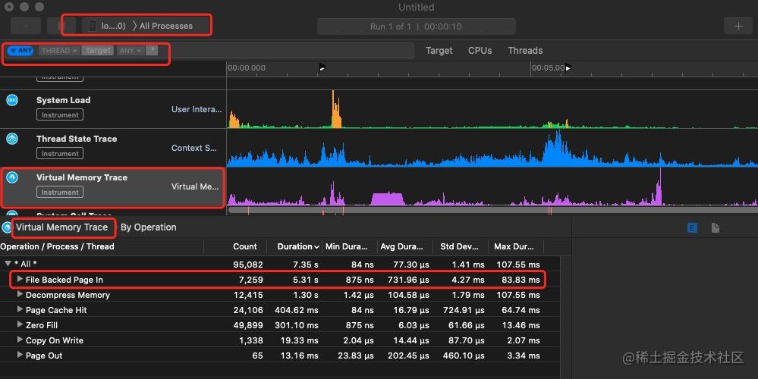Switch to the CPUs track view
Viewport: 758px width, 379px height.
pyautogui.click(x=480, y=50)
